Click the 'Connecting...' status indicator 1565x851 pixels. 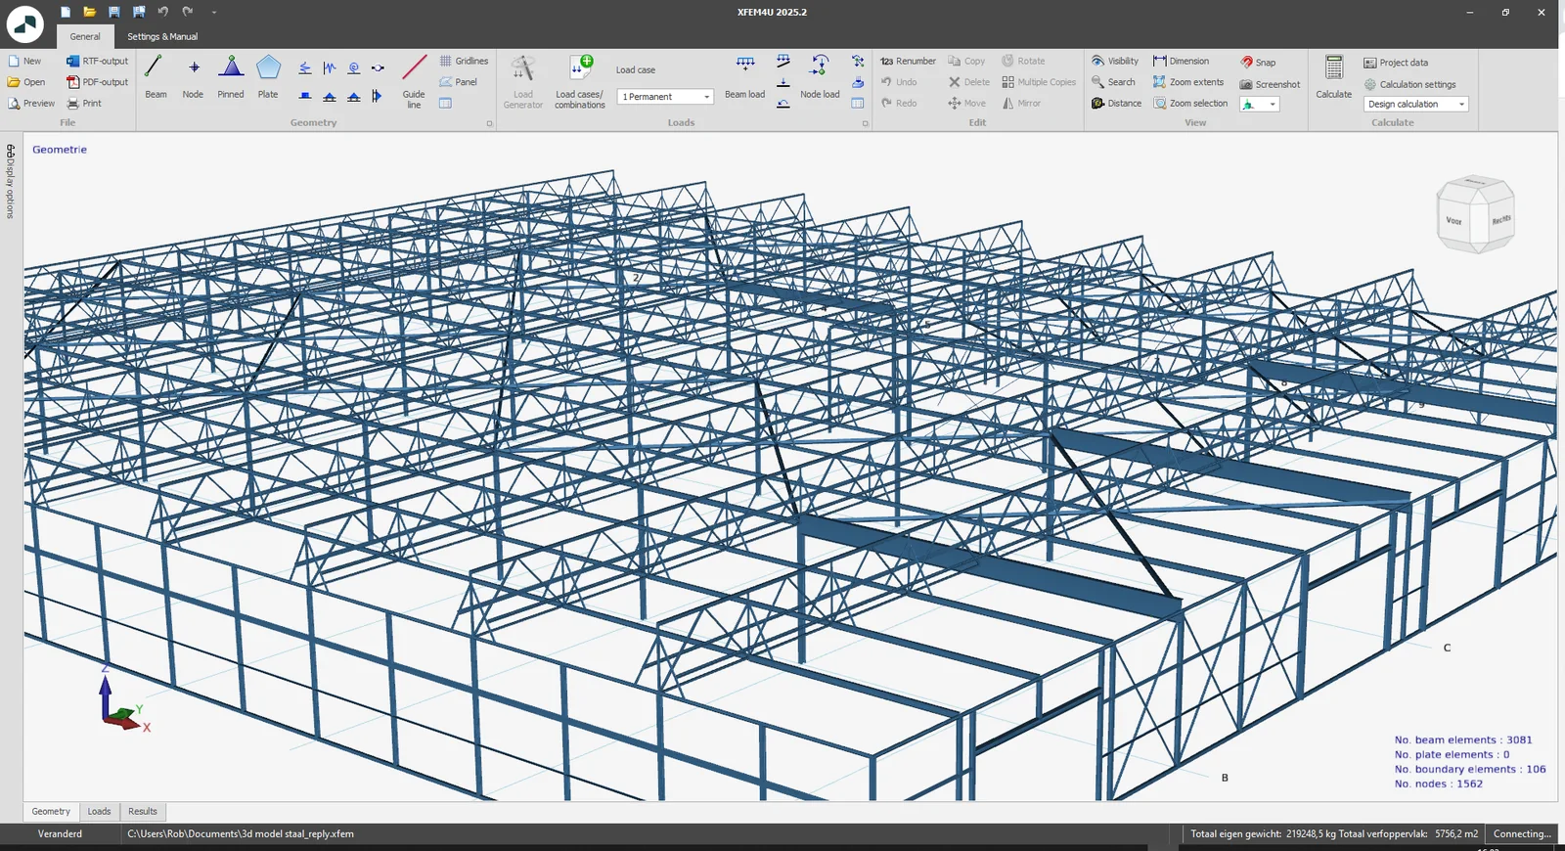click(x=1522, y=834)
